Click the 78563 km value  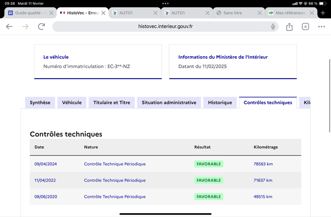point(263,164)
